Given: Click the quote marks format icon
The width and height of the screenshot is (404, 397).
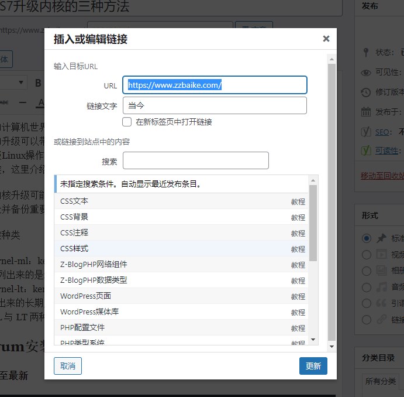Looking at the screenshot, I should [x=381, y=303].
